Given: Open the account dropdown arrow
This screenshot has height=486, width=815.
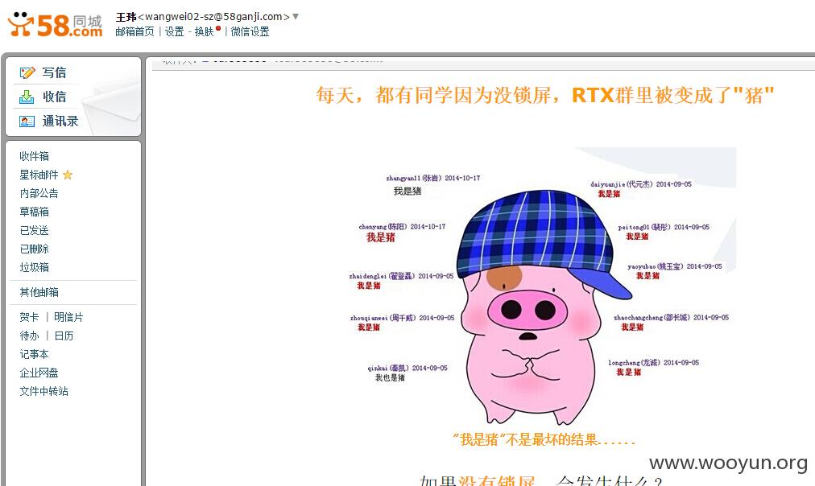Looking at the screenshot, I should [296, 17].
